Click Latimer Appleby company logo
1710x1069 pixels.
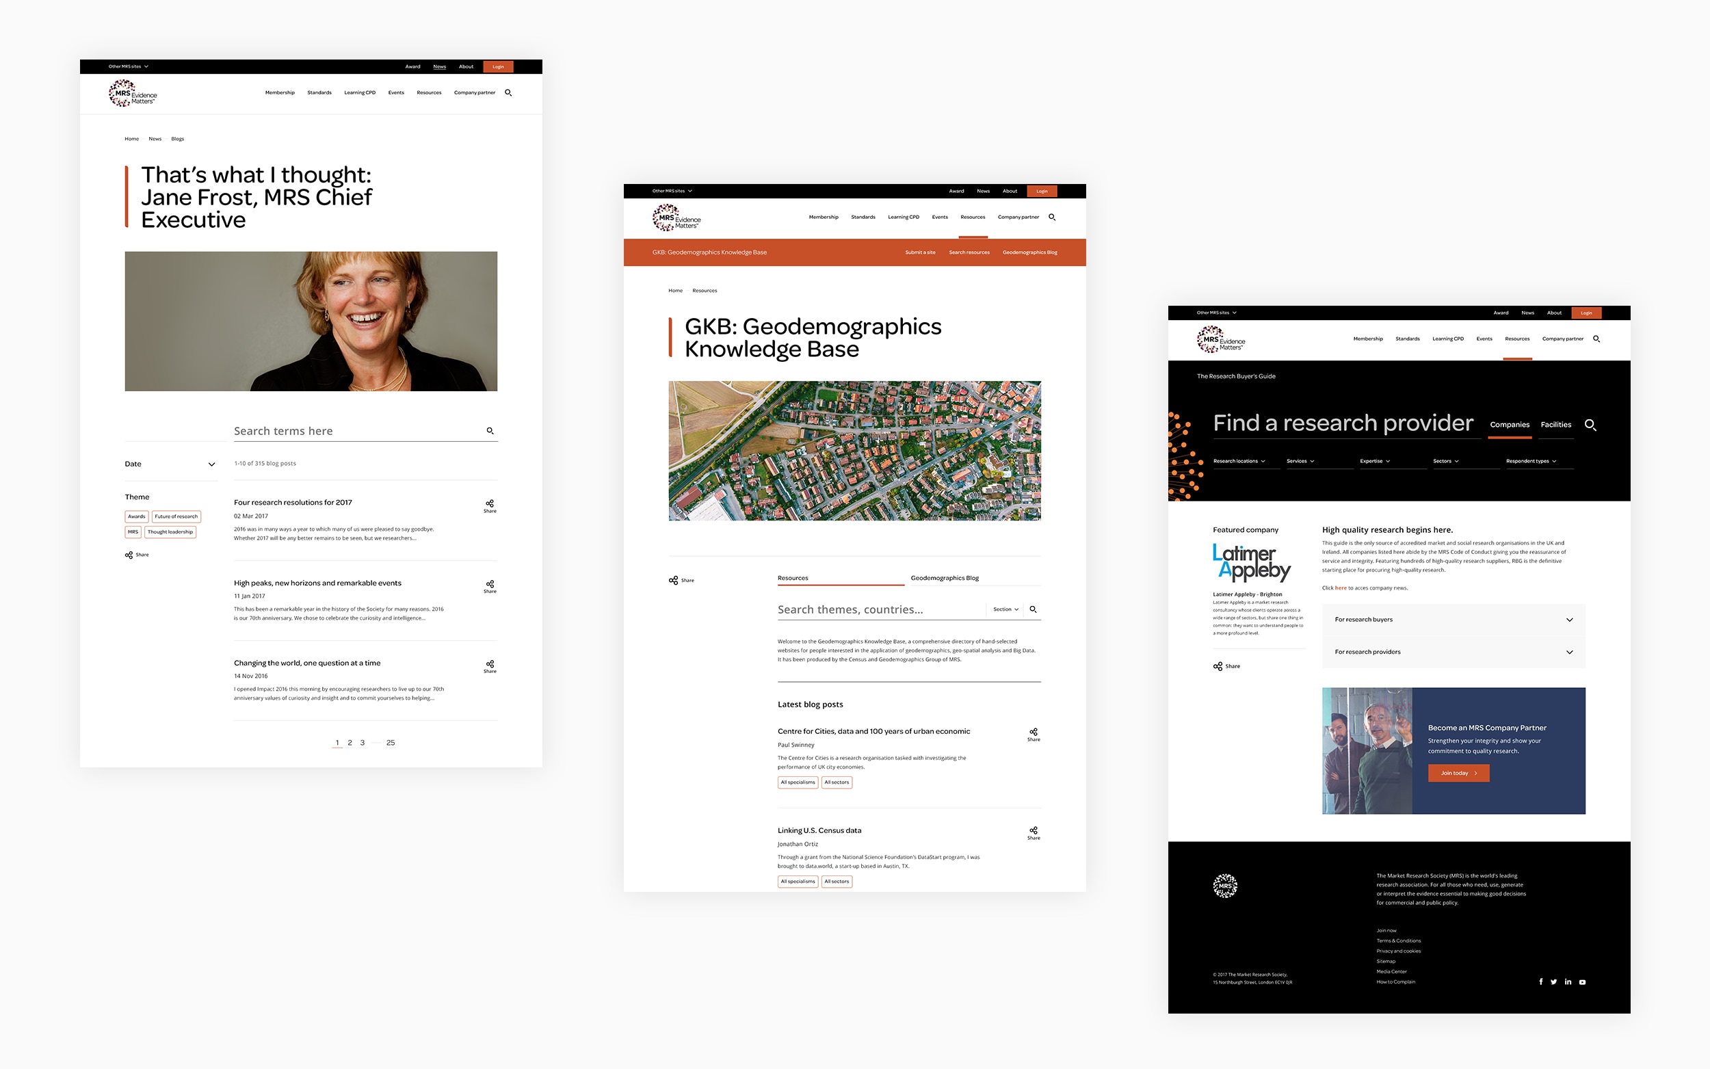1251,563
